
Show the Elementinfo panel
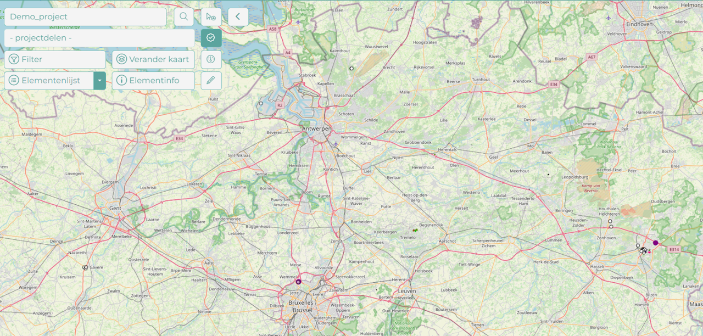[153, 81]
